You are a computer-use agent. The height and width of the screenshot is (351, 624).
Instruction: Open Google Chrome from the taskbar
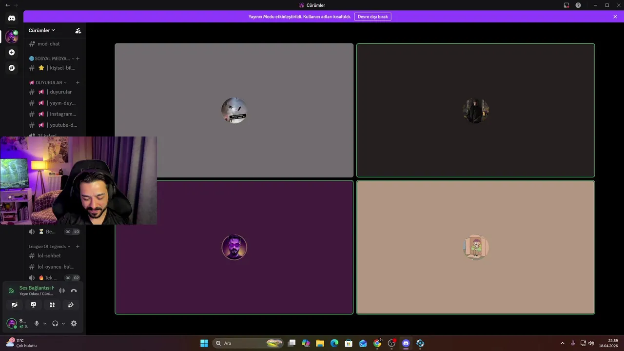pos(377,343)
